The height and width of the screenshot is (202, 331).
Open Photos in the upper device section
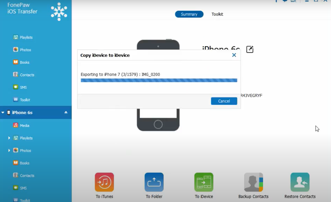tap(22, 50)
